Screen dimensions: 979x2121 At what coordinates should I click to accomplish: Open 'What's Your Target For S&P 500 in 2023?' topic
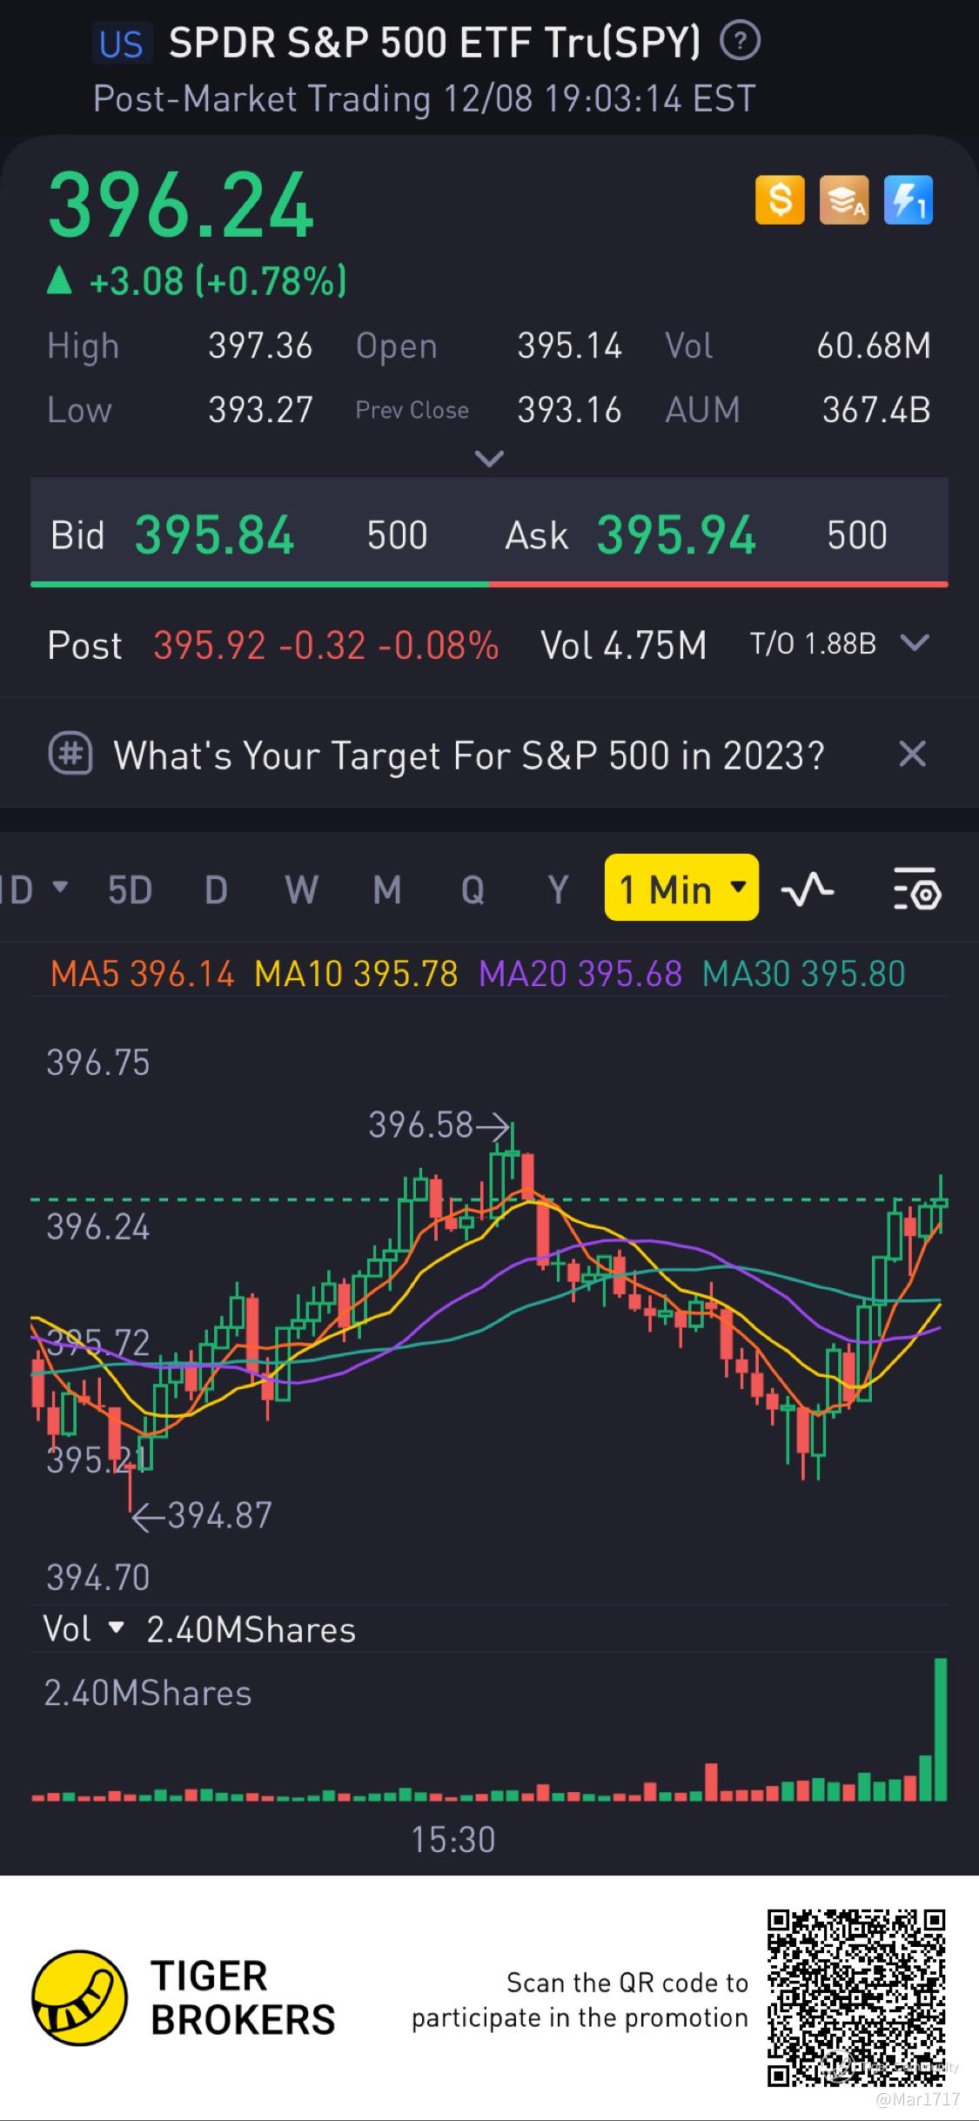[x=468, y=755]
